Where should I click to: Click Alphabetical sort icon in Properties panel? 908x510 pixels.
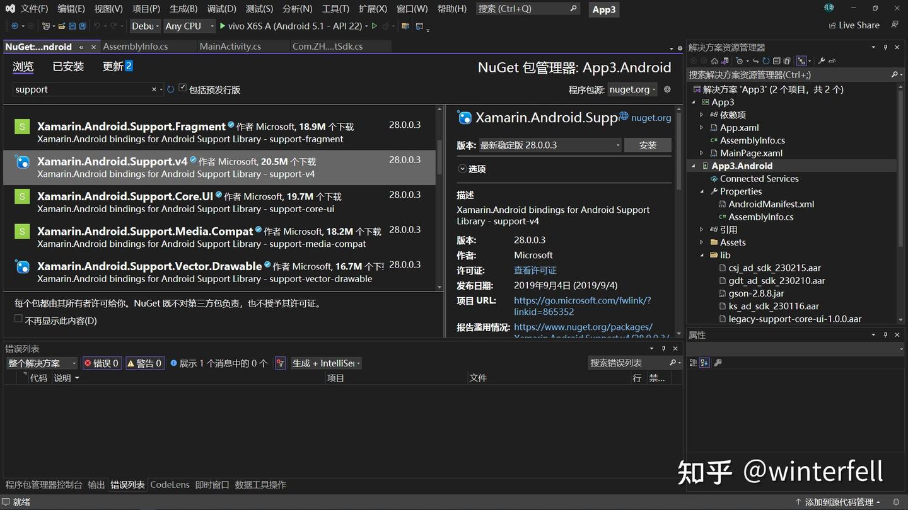[x=704, y=363]
